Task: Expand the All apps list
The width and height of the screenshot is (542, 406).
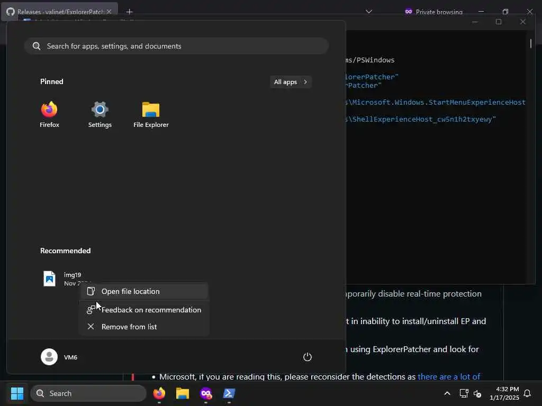Action: pyautogui.click(x=291, y=82)
